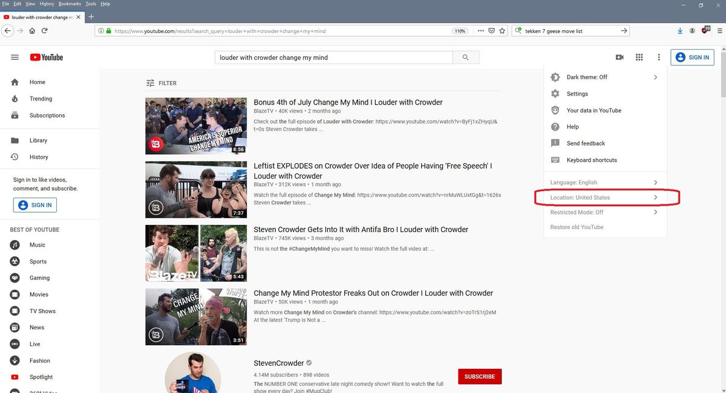Open the Firefox Bookmarks menu
The image size is (726, 393).
pos(68,4)
